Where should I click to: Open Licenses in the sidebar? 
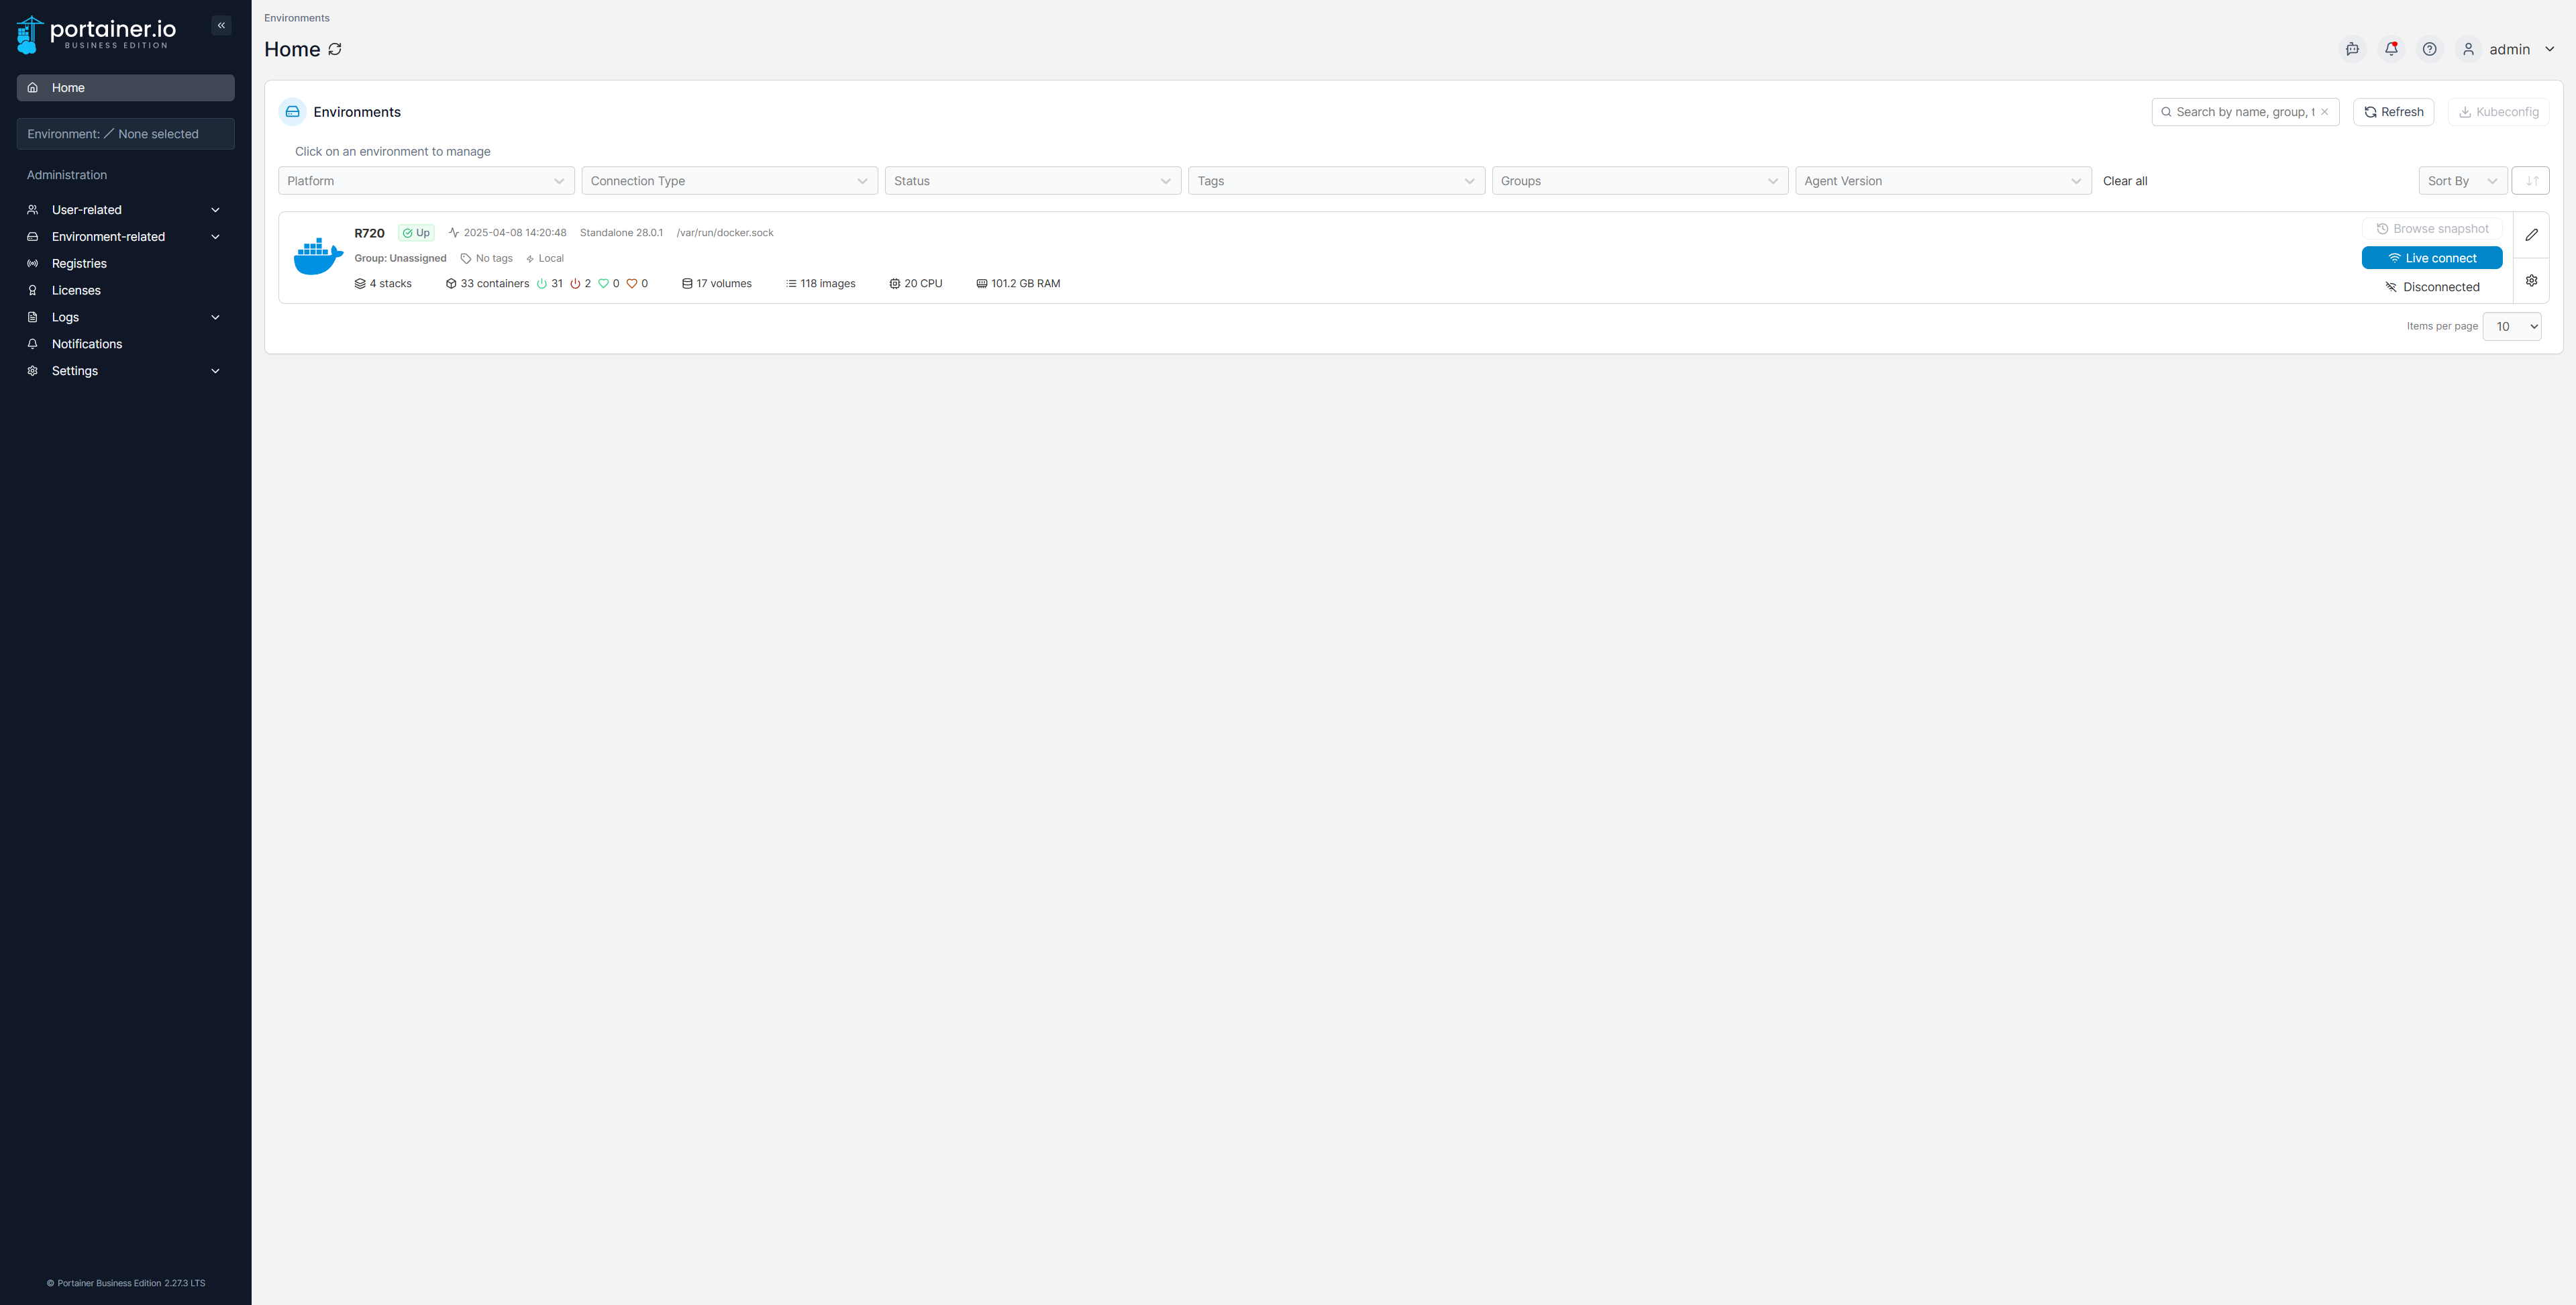76,291
